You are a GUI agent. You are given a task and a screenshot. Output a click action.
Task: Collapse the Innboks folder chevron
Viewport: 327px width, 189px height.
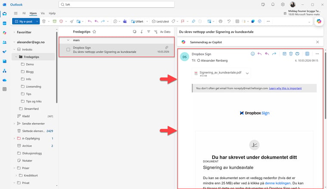14,49
